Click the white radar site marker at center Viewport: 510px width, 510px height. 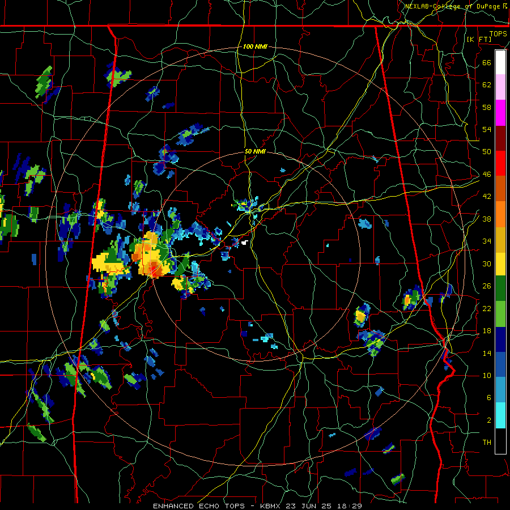245,243
